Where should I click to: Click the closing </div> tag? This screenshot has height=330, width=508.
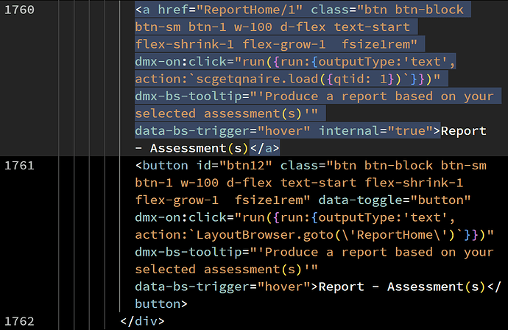[142, 321]
